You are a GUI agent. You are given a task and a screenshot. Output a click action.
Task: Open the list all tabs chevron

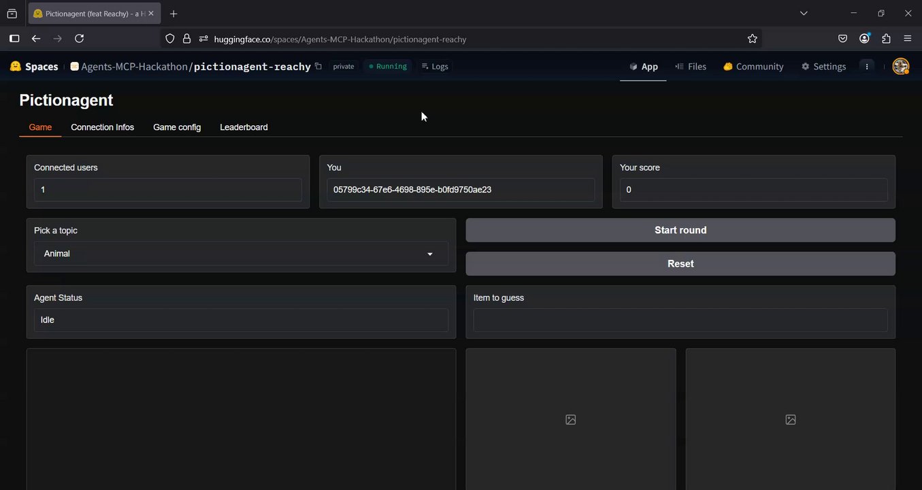[x=804, y=13]
